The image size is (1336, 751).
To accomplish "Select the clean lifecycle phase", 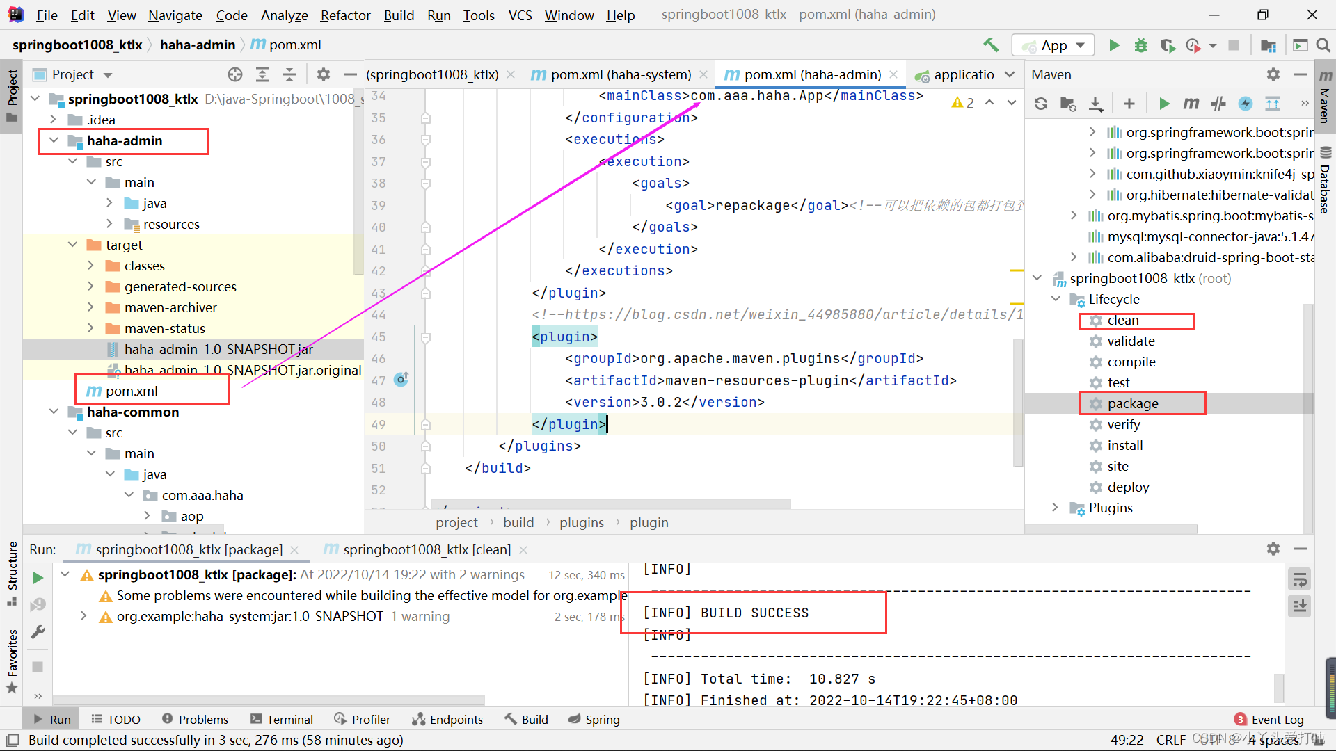I will coord(1123,320).
